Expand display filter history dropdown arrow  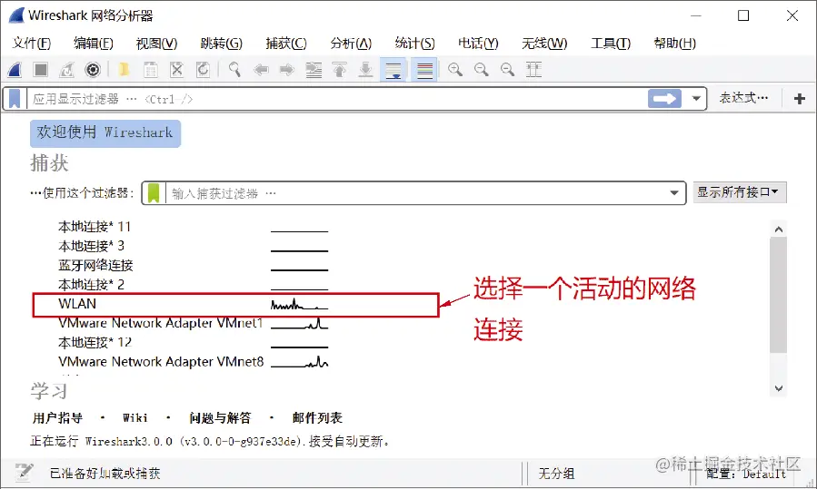(695, 98)
